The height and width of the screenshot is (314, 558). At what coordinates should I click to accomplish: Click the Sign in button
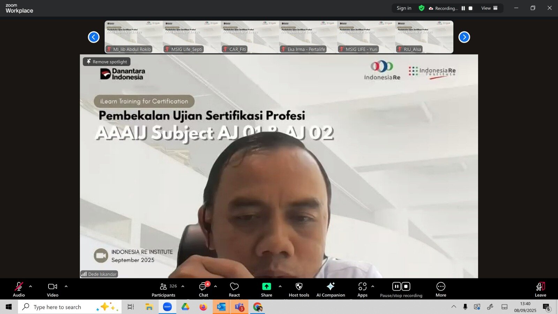click(404, 8)
